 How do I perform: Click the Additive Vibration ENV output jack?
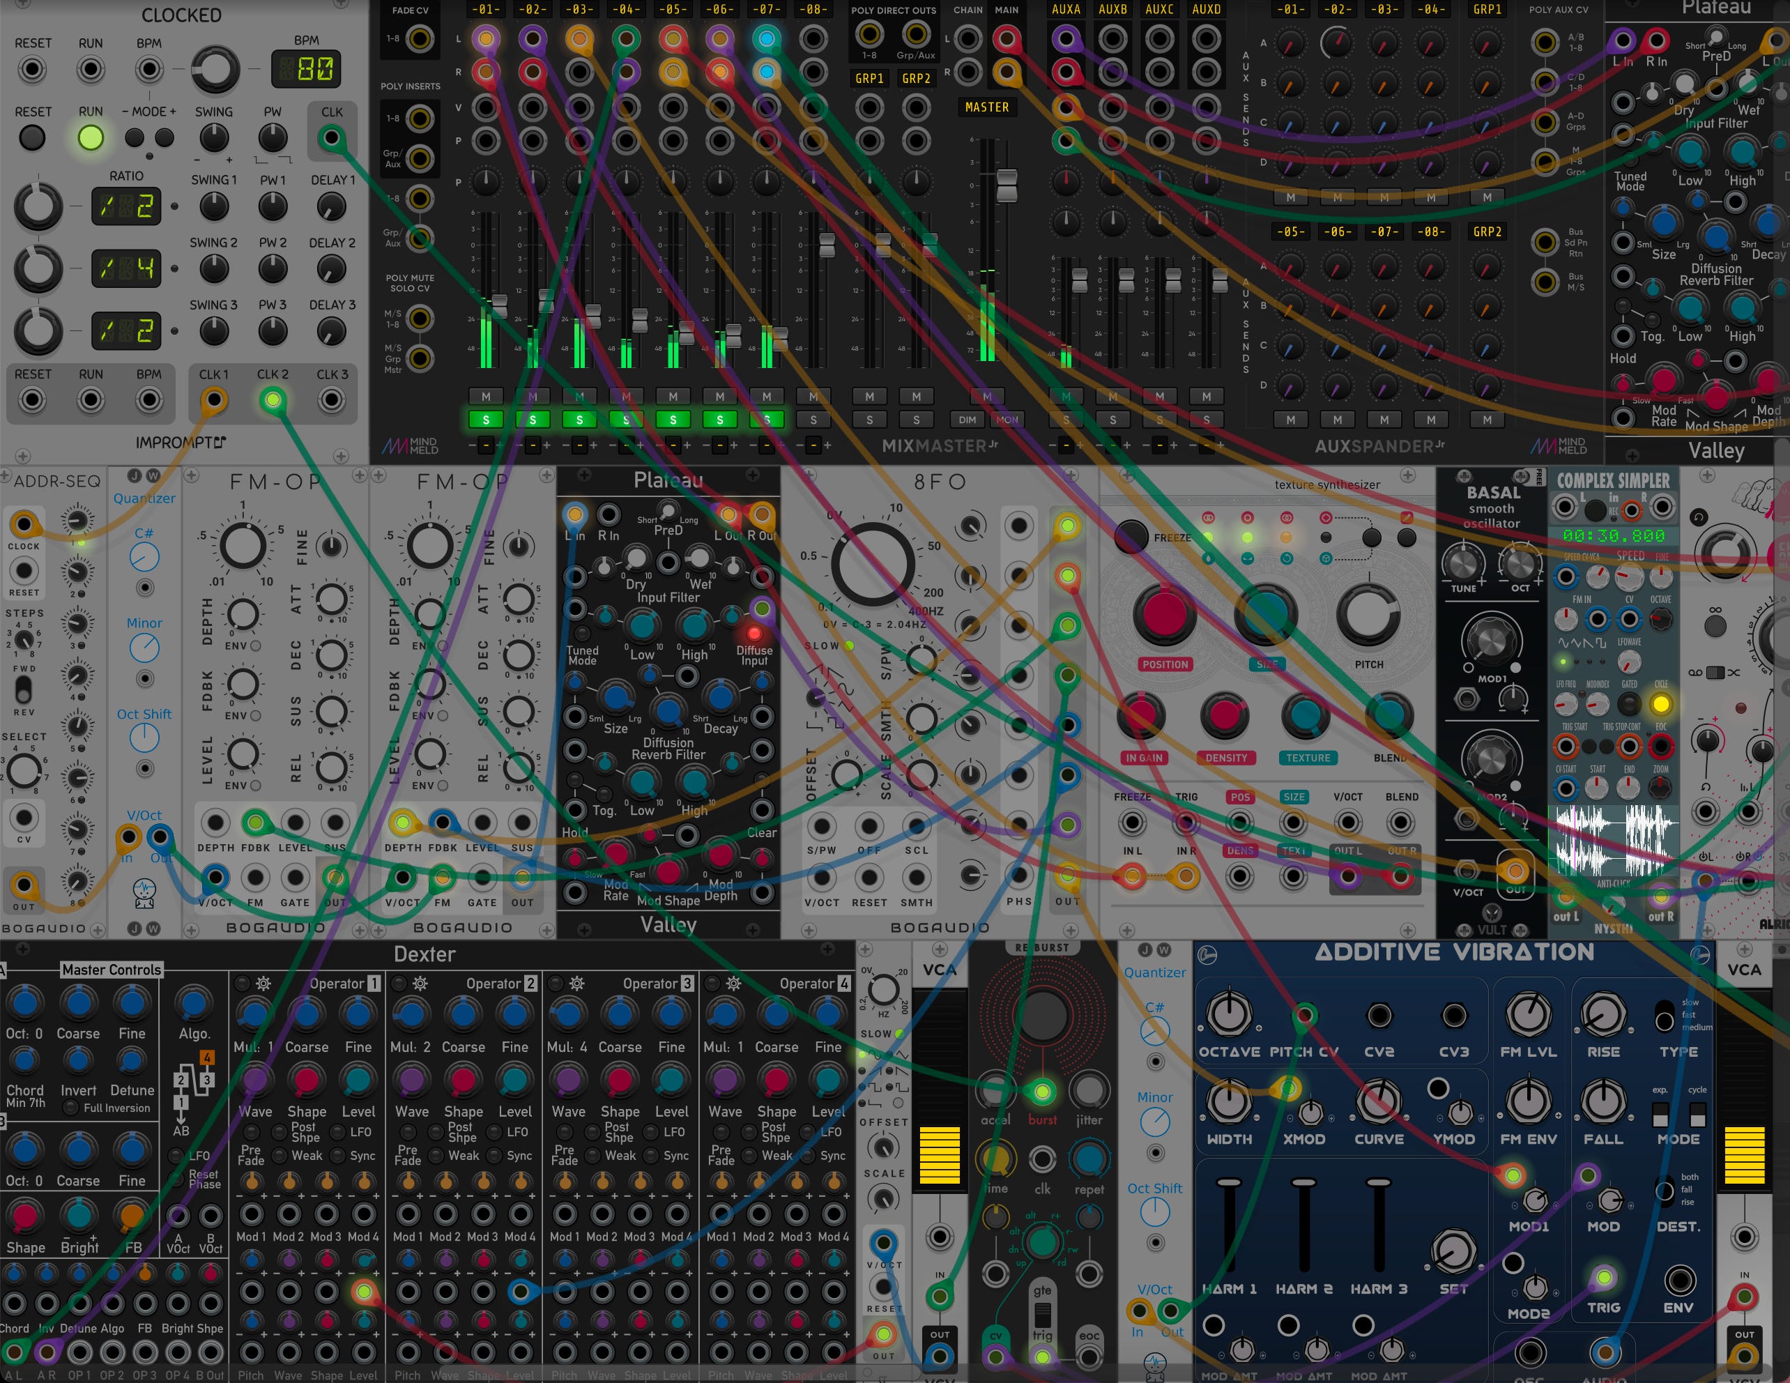[x=1678, y=1279]
